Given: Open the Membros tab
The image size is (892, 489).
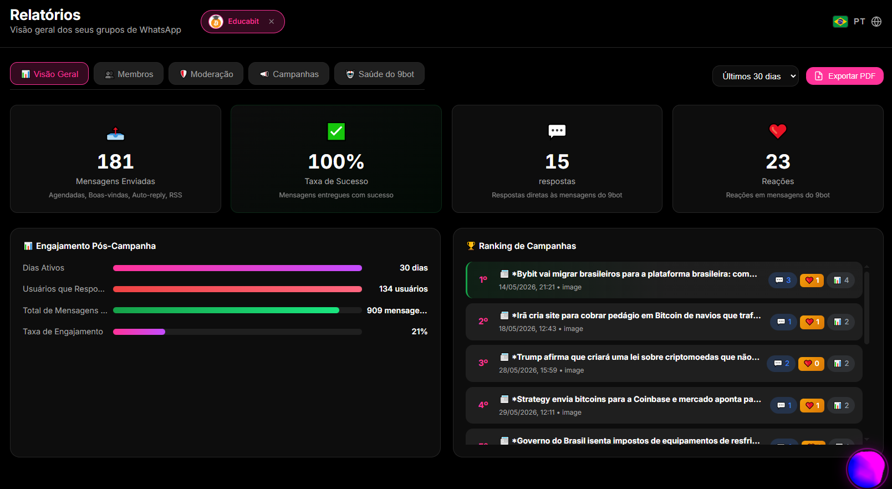Looking at the screenshot, I should [129, 74].
